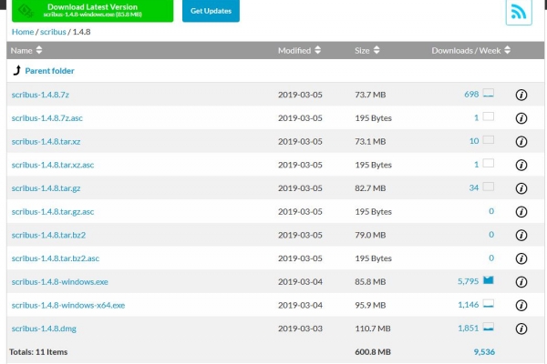Screen dimensions: 547x364
Task: Go up to the Parent folder
Action: coord(49,71)
